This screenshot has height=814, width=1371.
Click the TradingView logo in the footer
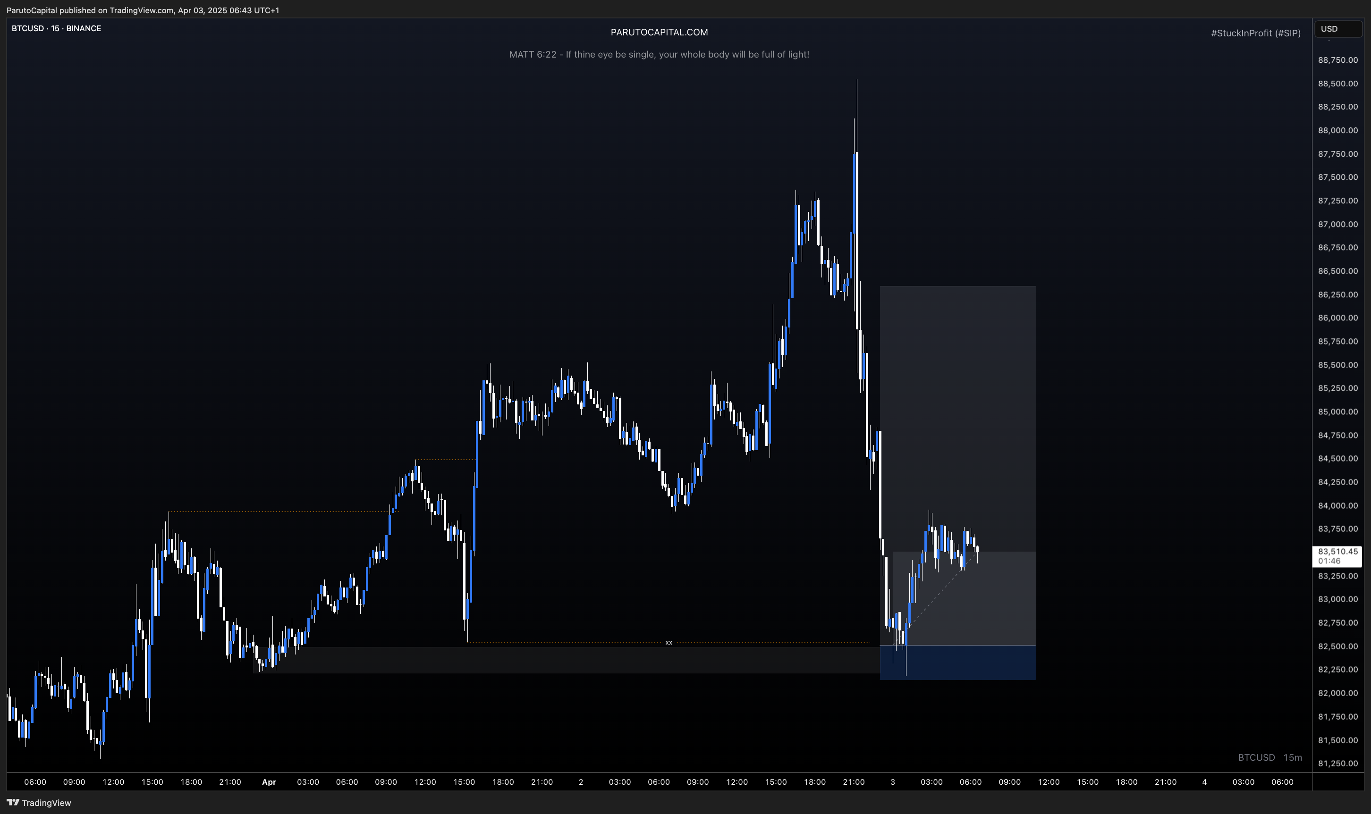pyautogui.click(x=38, y=803)
